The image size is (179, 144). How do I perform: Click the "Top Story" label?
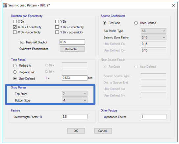click(21, 94)
